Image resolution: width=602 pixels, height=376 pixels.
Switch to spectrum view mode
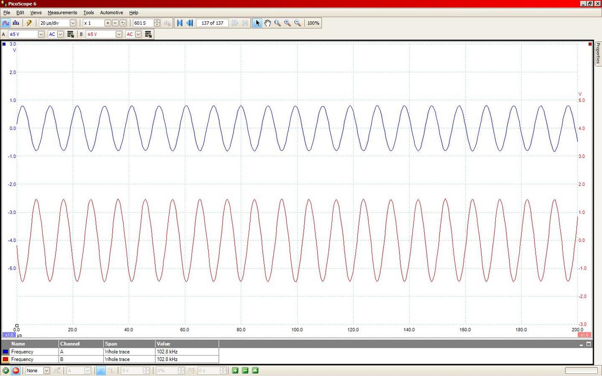pos(16,23)
